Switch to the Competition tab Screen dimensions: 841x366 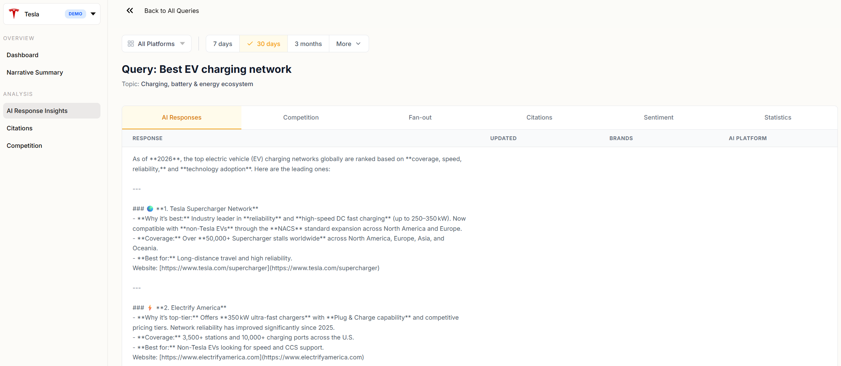coord(301,117)
